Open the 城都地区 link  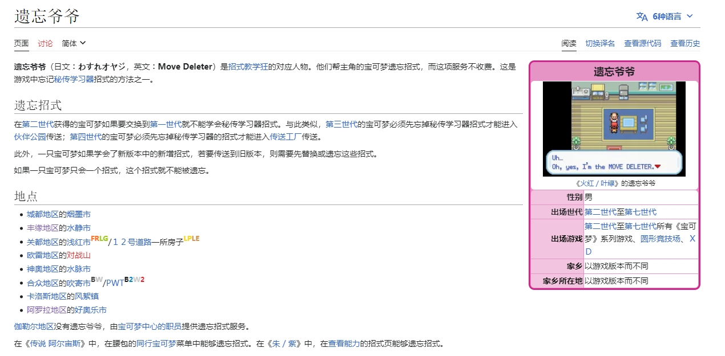[43, 214]
